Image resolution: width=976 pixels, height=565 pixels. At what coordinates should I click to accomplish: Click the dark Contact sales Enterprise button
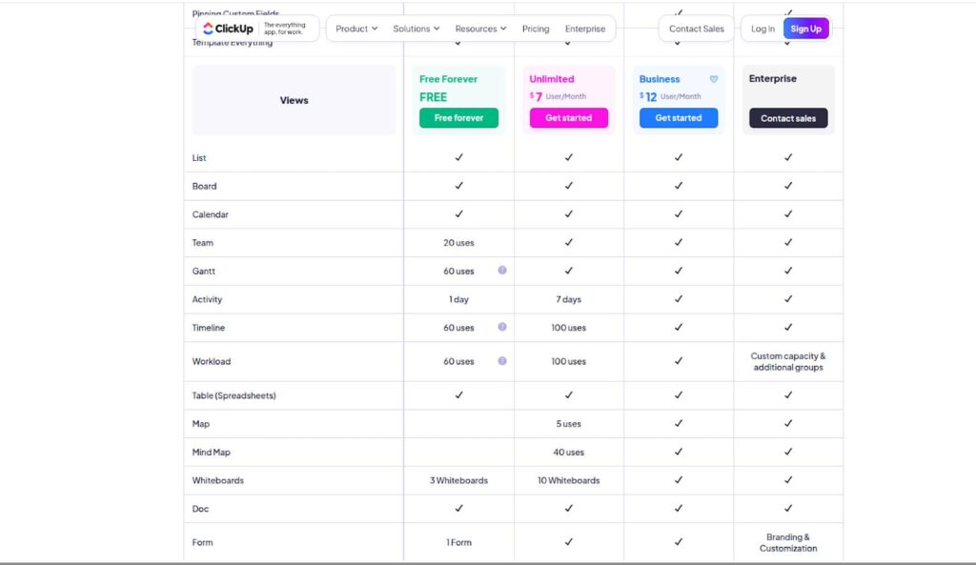coord(788,118)
